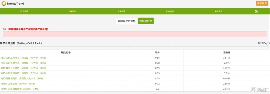
Task: Click the 8.25 average price cell
Action: [157, 78]
